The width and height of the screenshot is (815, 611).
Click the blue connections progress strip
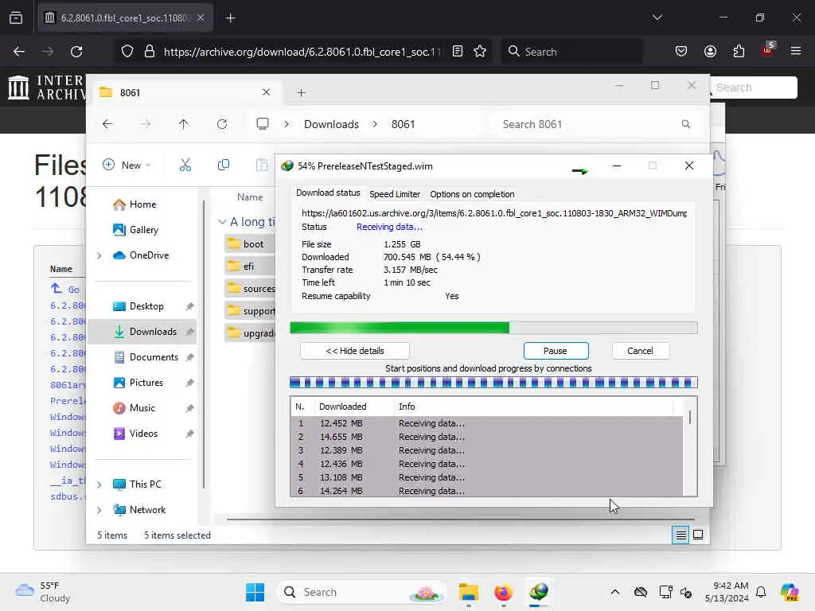click(493, 383)
